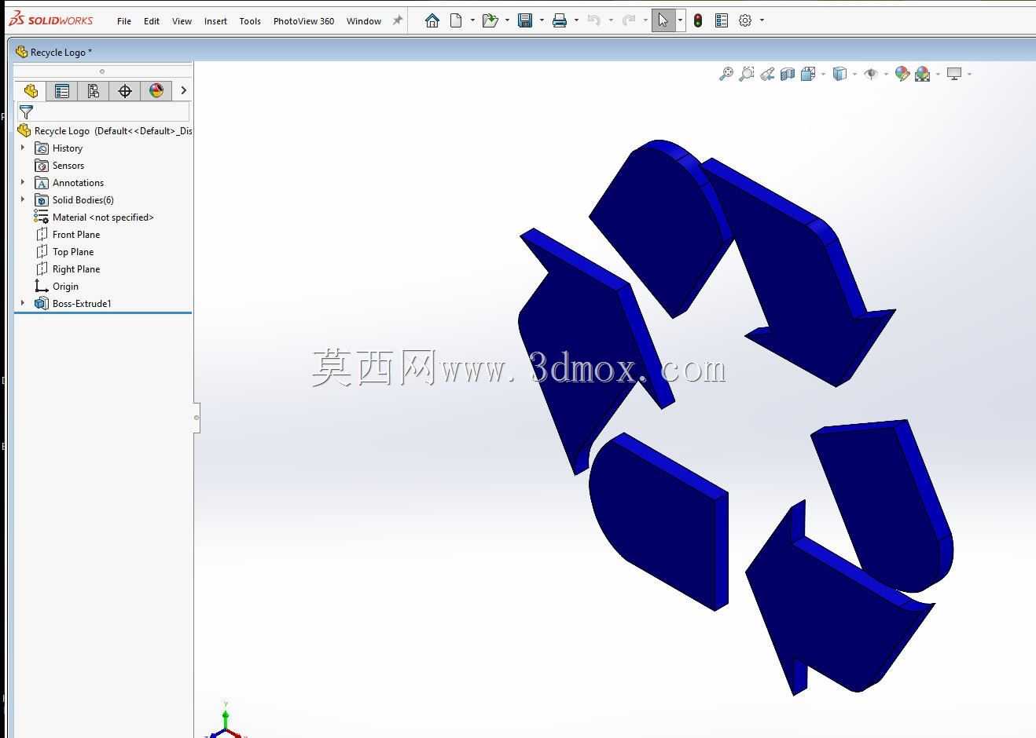Select the Recycle Logo document tab
The width and height of the screenshot is (1036, 738).
[53, 52]
